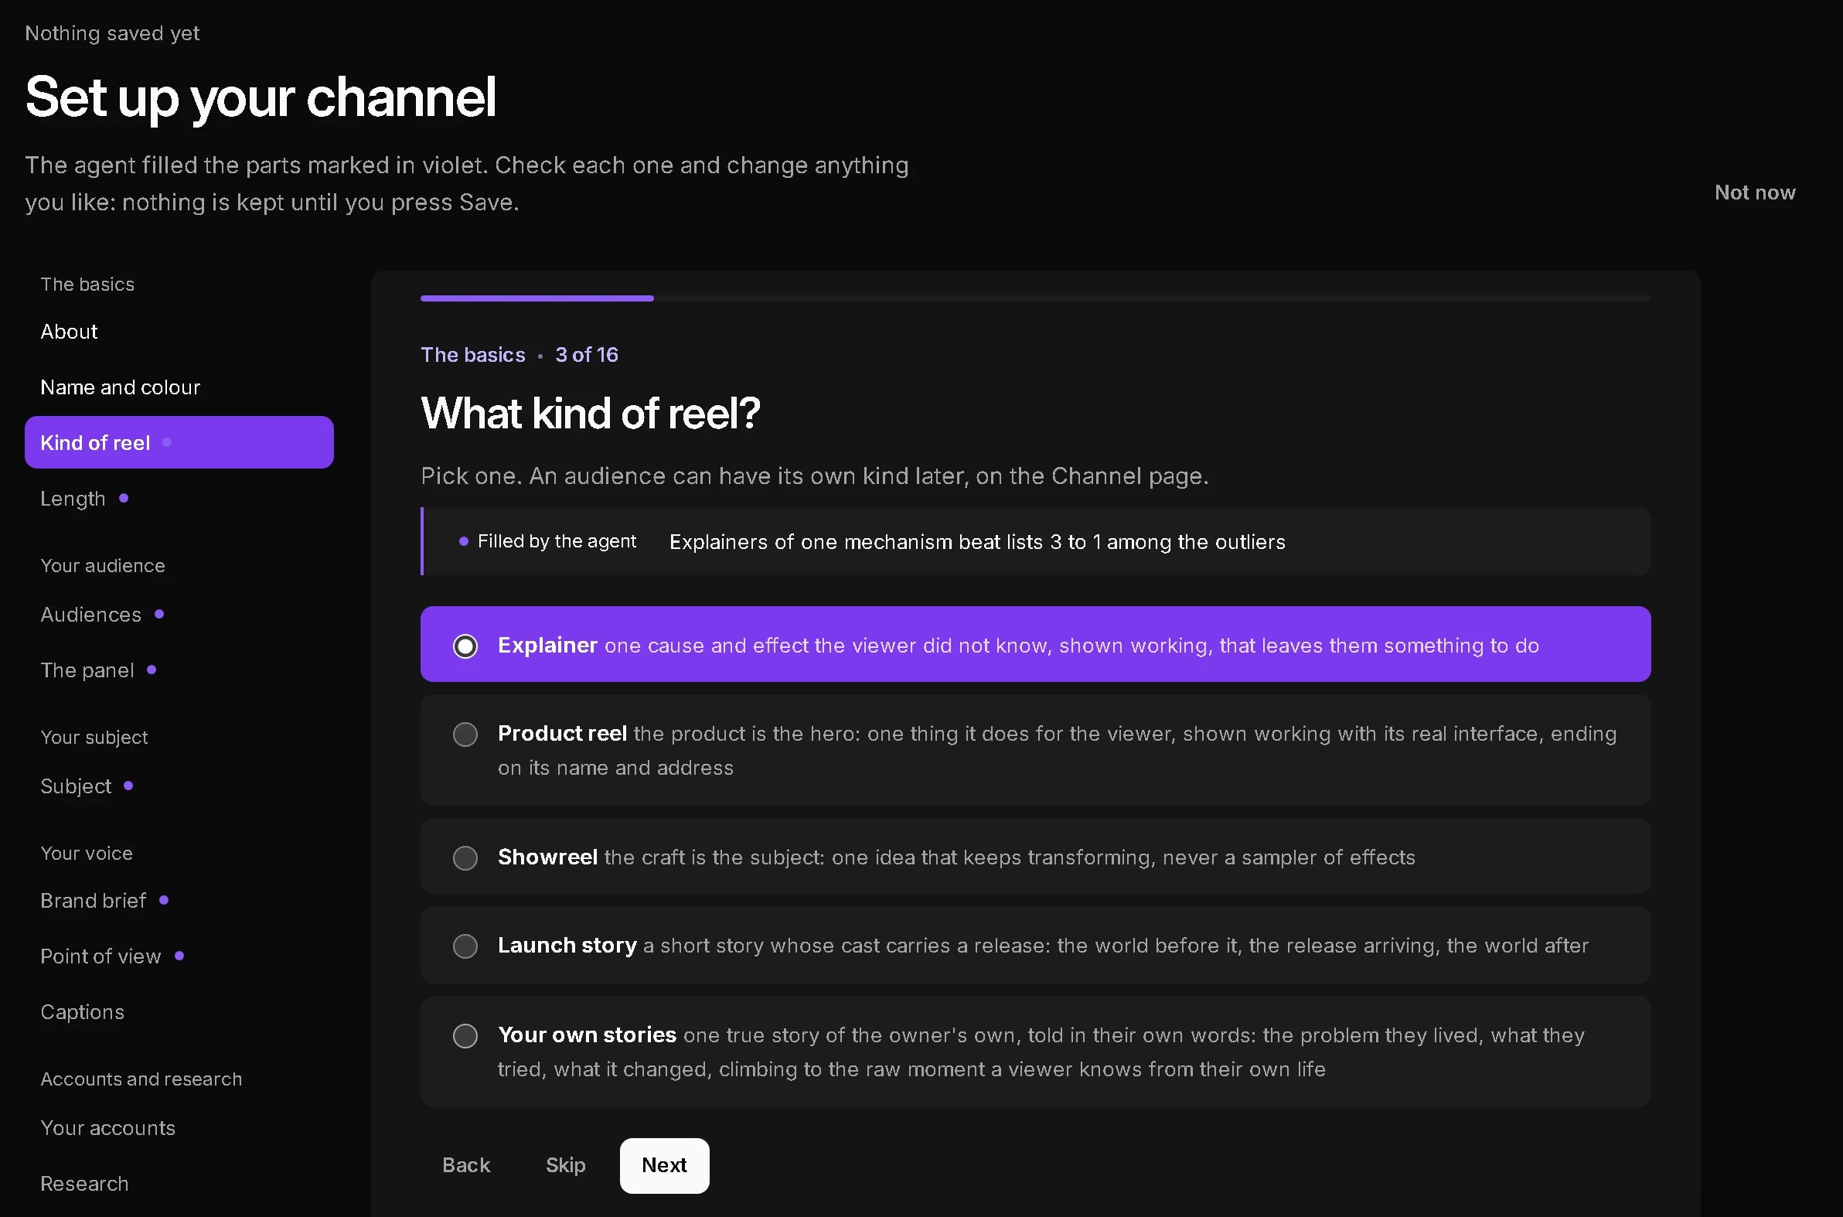Pick the Showreel radio option
This screenshot has height=1217, width=1843.
tap(1035, 856)
